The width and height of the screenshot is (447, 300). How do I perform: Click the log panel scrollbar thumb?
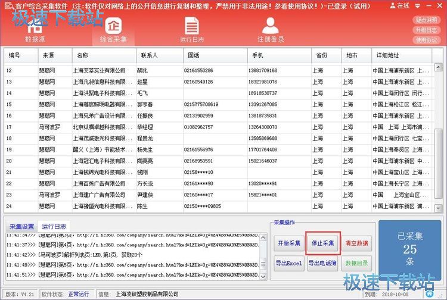263,264
